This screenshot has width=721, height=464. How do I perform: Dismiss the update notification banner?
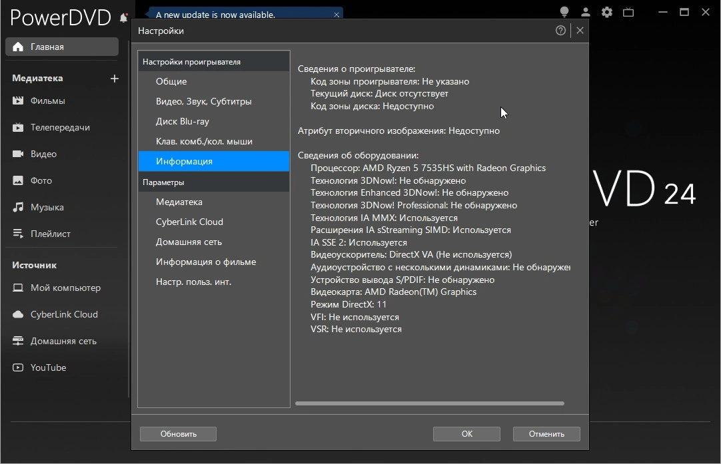tap(337, 15)
